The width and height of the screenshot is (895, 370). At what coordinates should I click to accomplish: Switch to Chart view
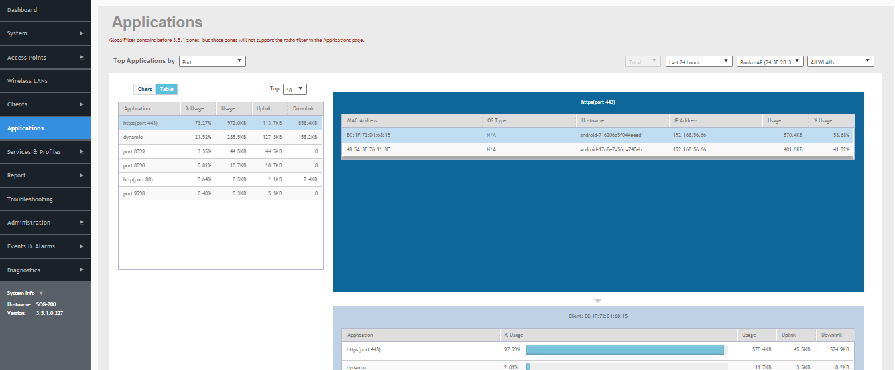[x=145, y=89]
